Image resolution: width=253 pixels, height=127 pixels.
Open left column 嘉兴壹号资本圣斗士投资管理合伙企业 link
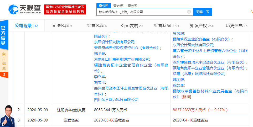(x=131, y=91)
